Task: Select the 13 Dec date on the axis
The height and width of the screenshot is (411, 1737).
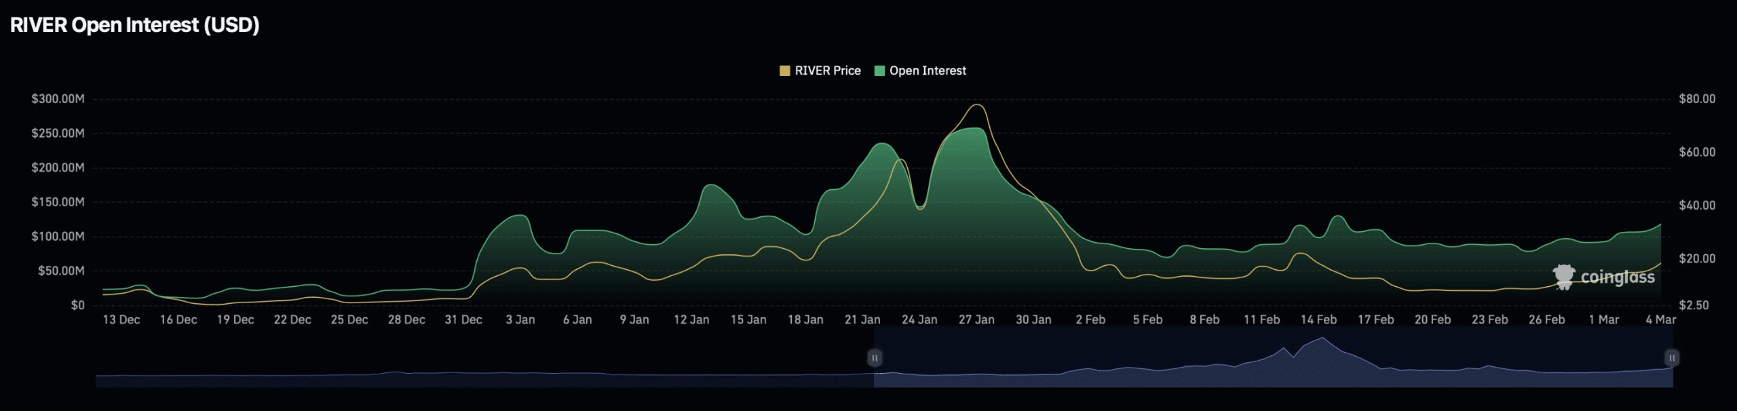Action: pyautogui.click(x=121, y=319)
